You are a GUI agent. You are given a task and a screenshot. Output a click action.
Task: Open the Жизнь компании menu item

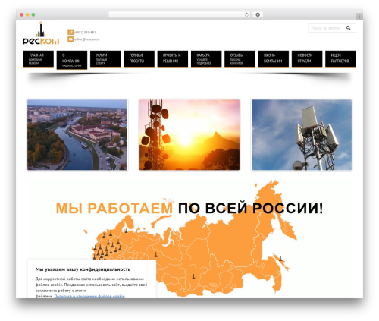274,59
